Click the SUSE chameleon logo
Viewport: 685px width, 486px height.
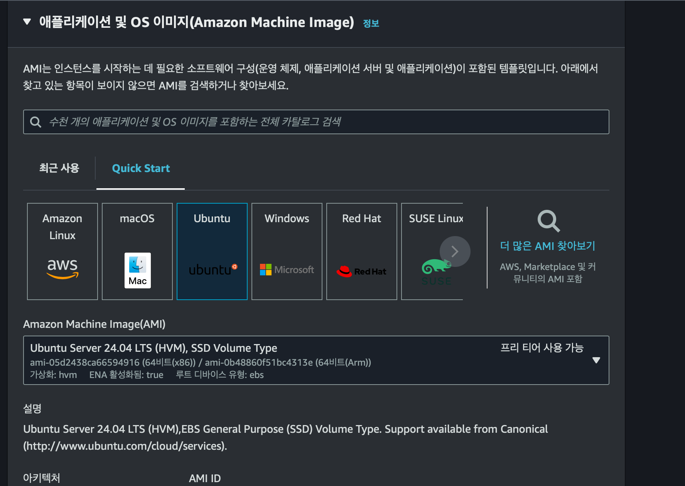point(436,272)
